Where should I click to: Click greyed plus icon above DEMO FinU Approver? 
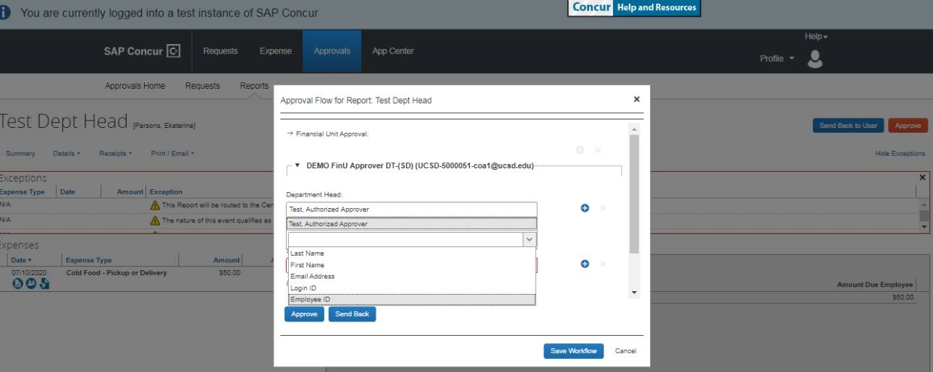[579, 150]
